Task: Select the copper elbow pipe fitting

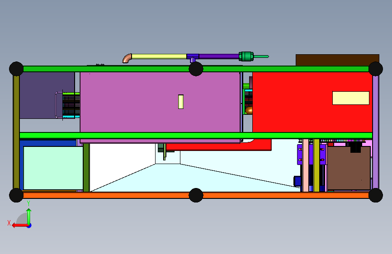Action: pyautogui.click(x=127, y=58)
